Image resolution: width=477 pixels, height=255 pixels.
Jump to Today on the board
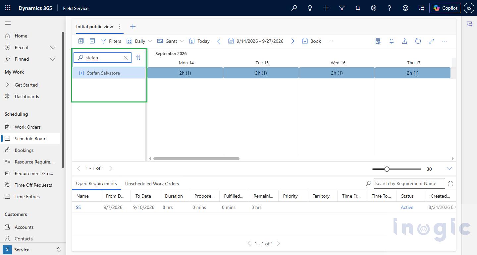pyautogui.click(x=199, y=41)
